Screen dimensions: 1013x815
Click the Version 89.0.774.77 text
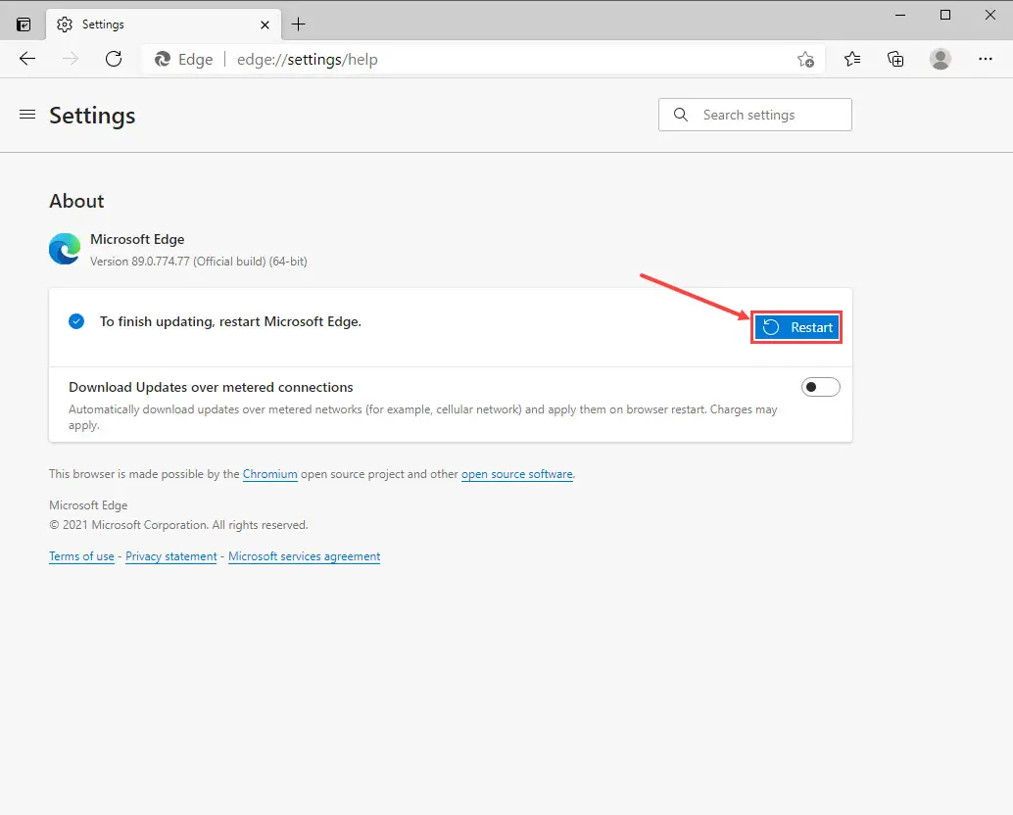point(198,261)
